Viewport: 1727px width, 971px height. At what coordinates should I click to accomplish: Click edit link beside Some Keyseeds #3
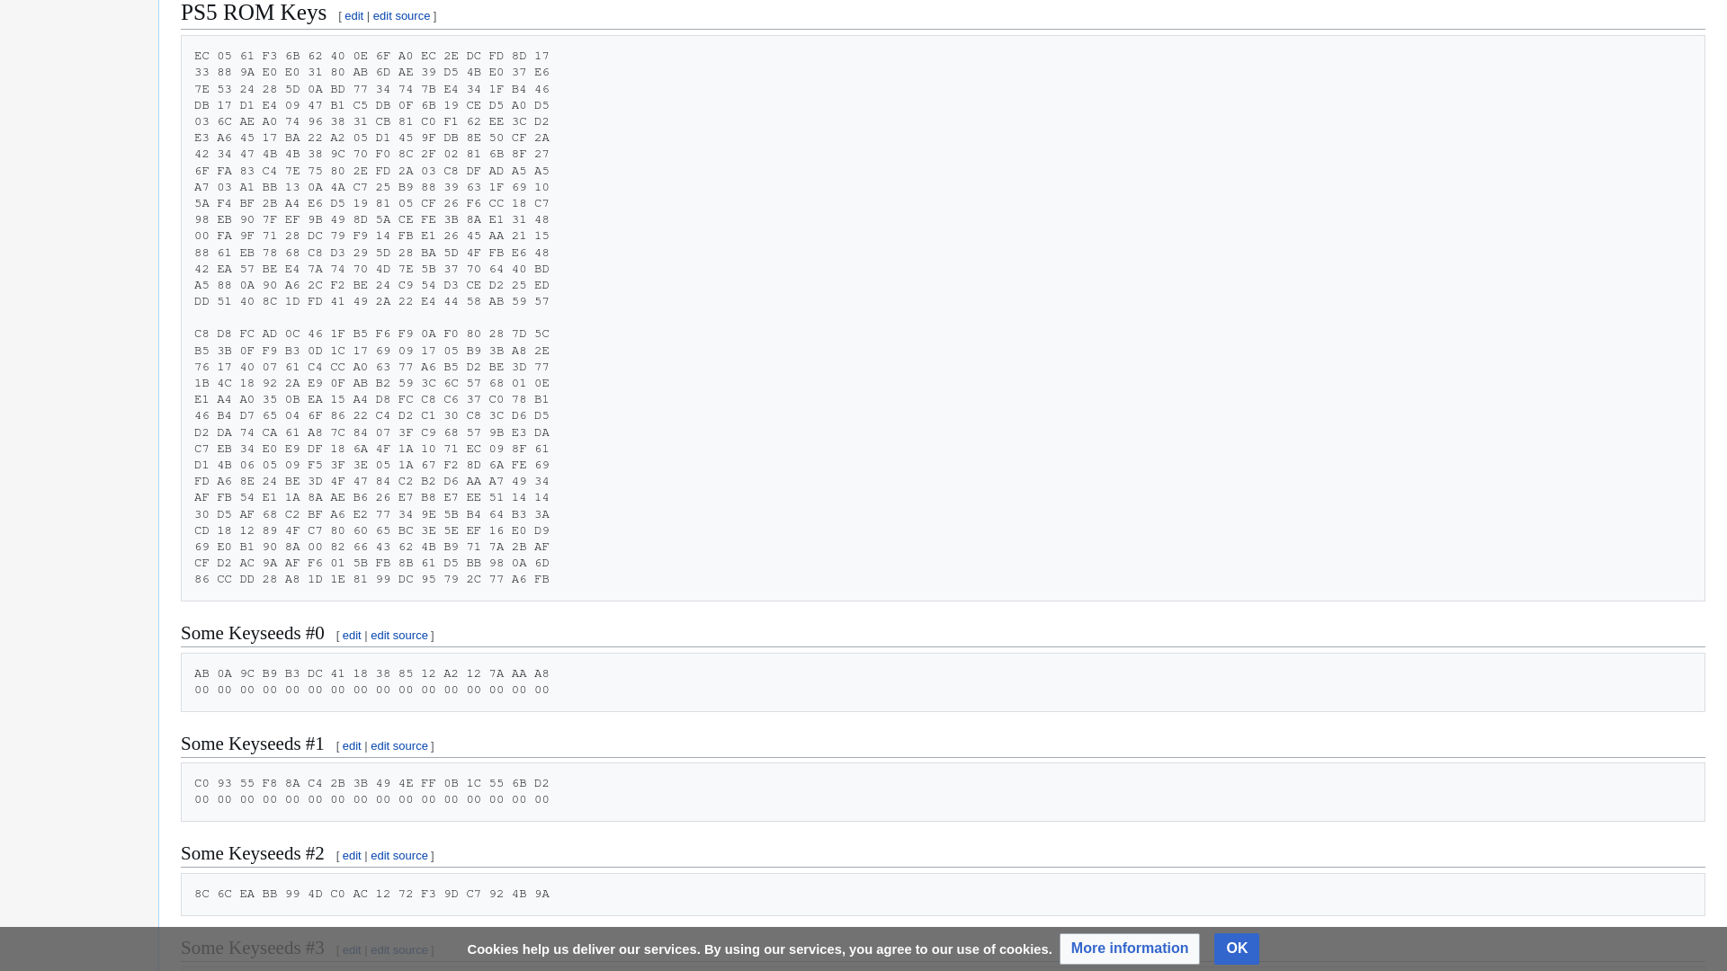(x=352, y=950)
